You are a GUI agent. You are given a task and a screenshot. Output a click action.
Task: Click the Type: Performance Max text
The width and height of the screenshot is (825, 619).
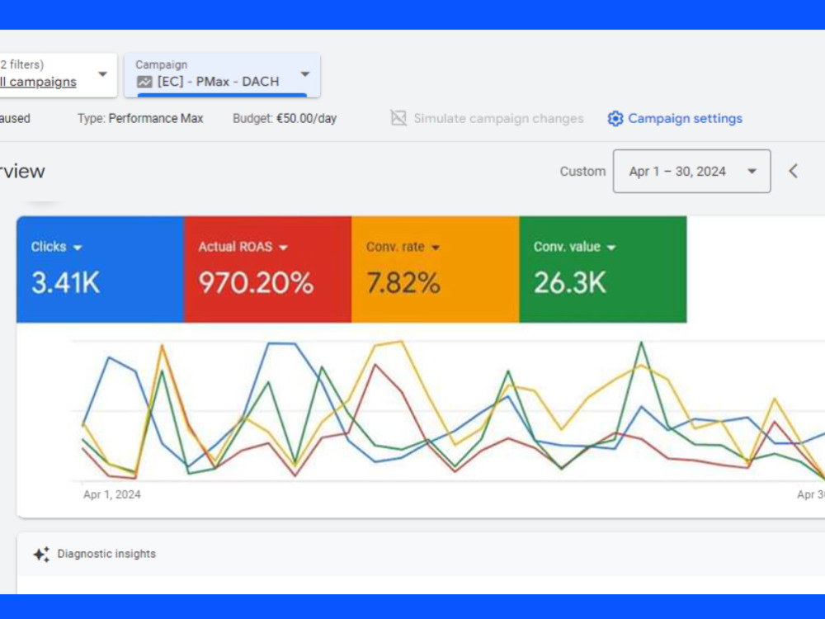coord(140,118)
